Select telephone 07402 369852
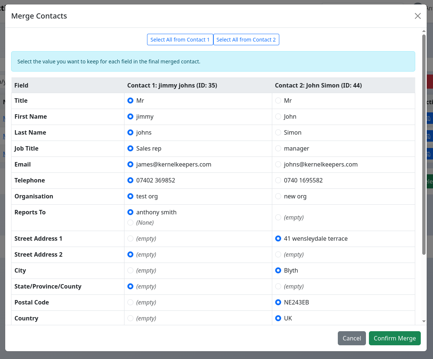The width and height of the screenshot is (433, 359). point(130,180)
